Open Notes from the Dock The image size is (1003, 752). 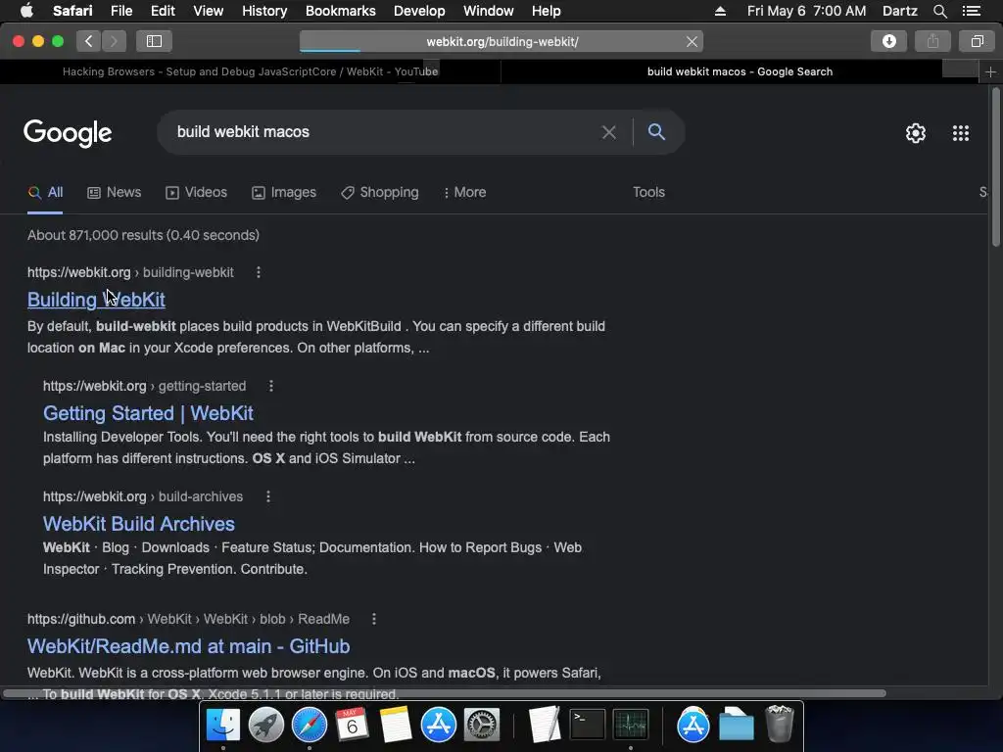pyautogui.click(x=396, y=725)
